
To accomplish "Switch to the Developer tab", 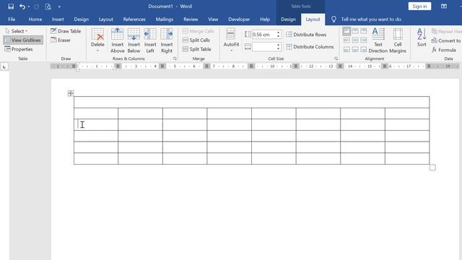I will (239, 19).
